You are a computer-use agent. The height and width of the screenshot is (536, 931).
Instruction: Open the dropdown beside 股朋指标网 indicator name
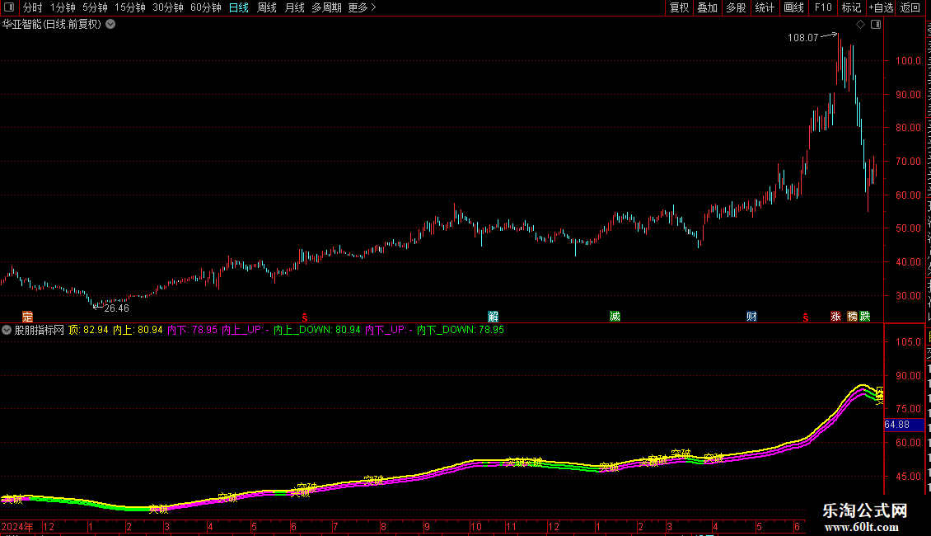click(x=7, y=330)
